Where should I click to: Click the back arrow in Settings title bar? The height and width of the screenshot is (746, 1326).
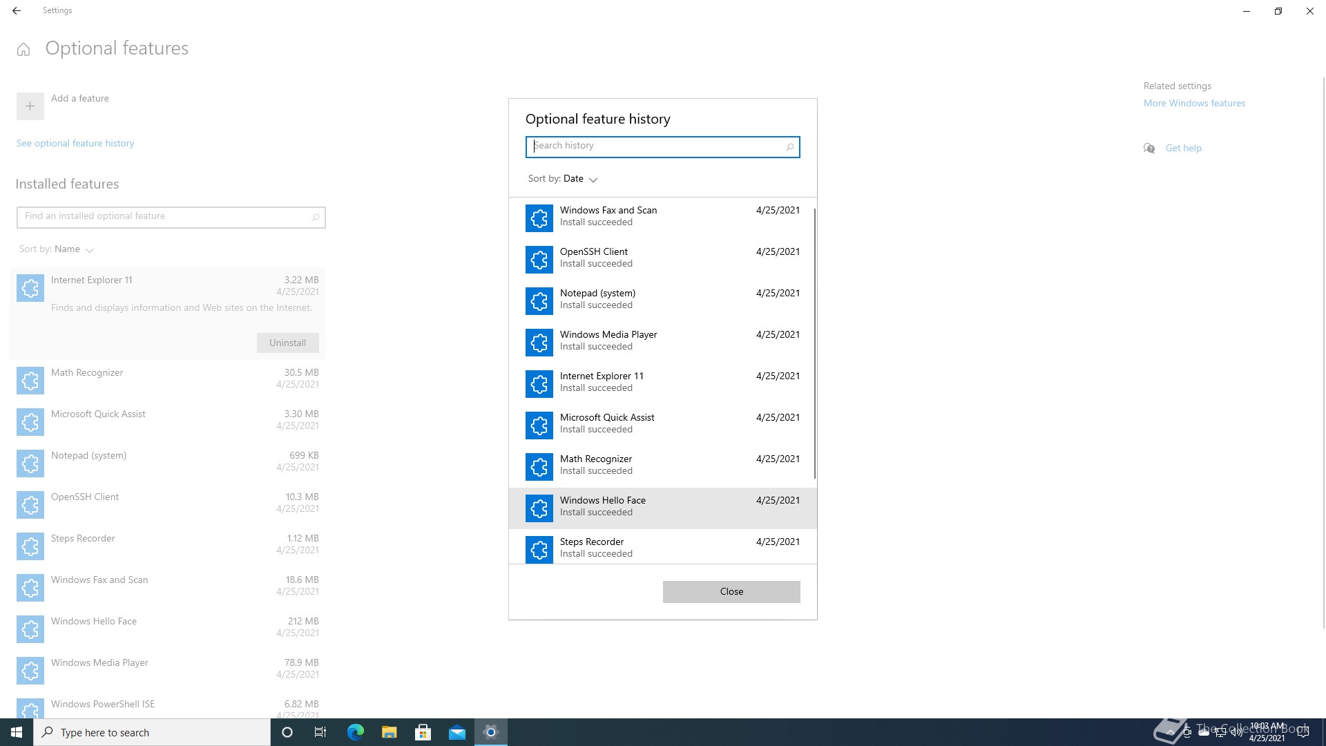click(16, 11)
